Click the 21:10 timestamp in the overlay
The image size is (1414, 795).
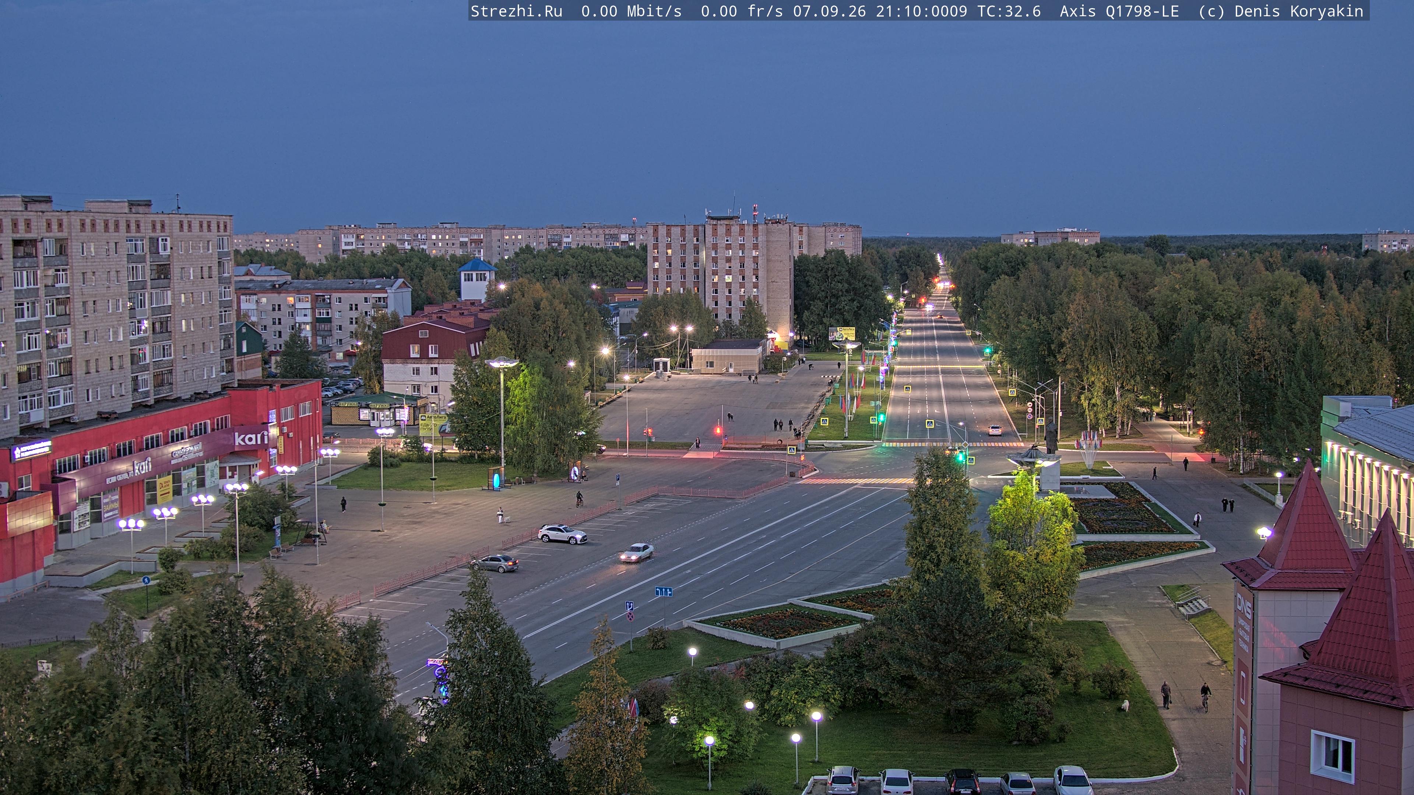pos(898,11)
